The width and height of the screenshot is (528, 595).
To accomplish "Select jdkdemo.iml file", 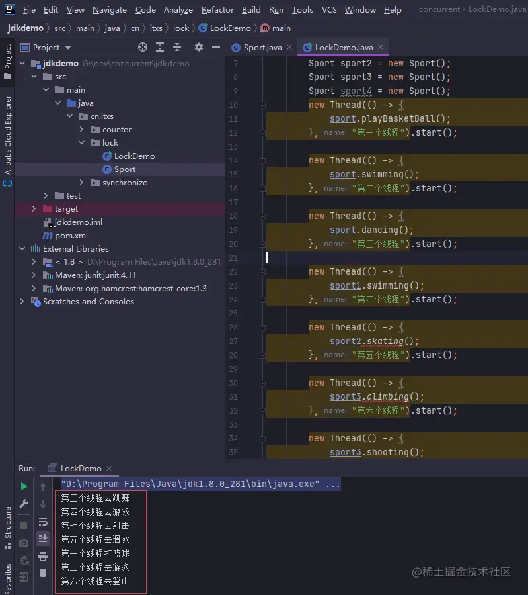I will tap(73, 222).
